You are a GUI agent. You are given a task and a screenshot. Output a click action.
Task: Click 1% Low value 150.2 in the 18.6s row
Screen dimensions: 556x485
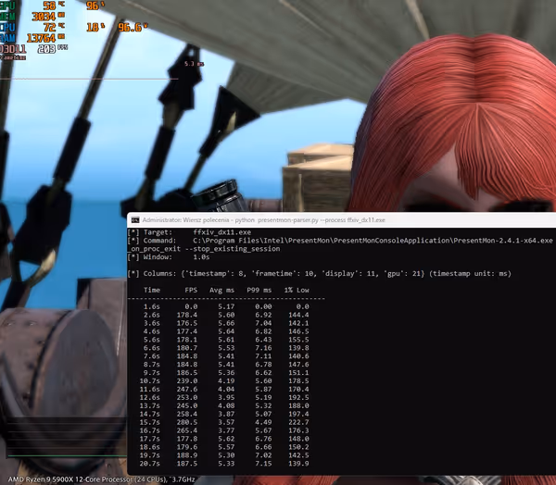tap(298, 447)
